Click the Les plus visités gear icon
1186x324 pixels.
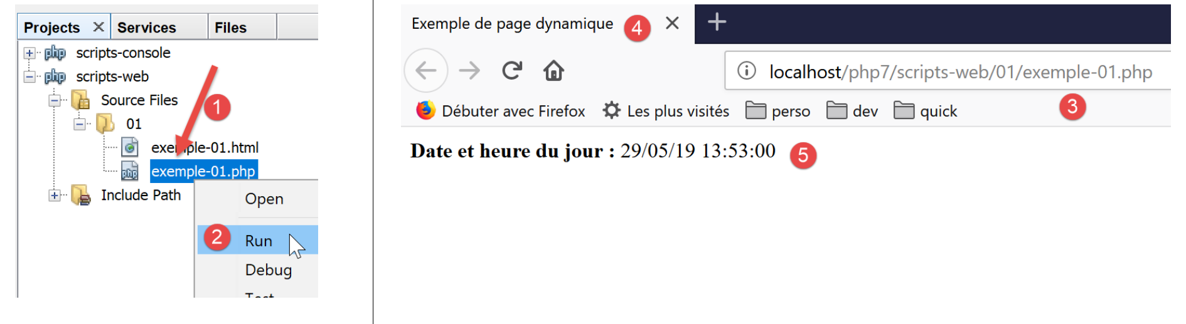611,111
